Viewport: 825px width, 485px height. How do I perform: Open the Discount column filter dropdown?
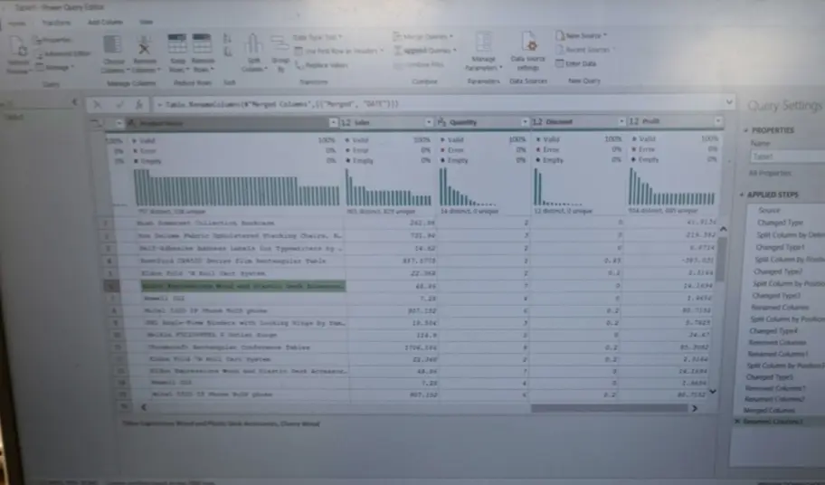[621, 121]
